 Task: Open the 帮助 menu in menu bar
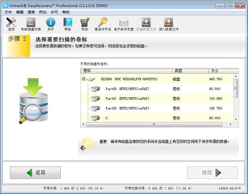pos(66,12)
